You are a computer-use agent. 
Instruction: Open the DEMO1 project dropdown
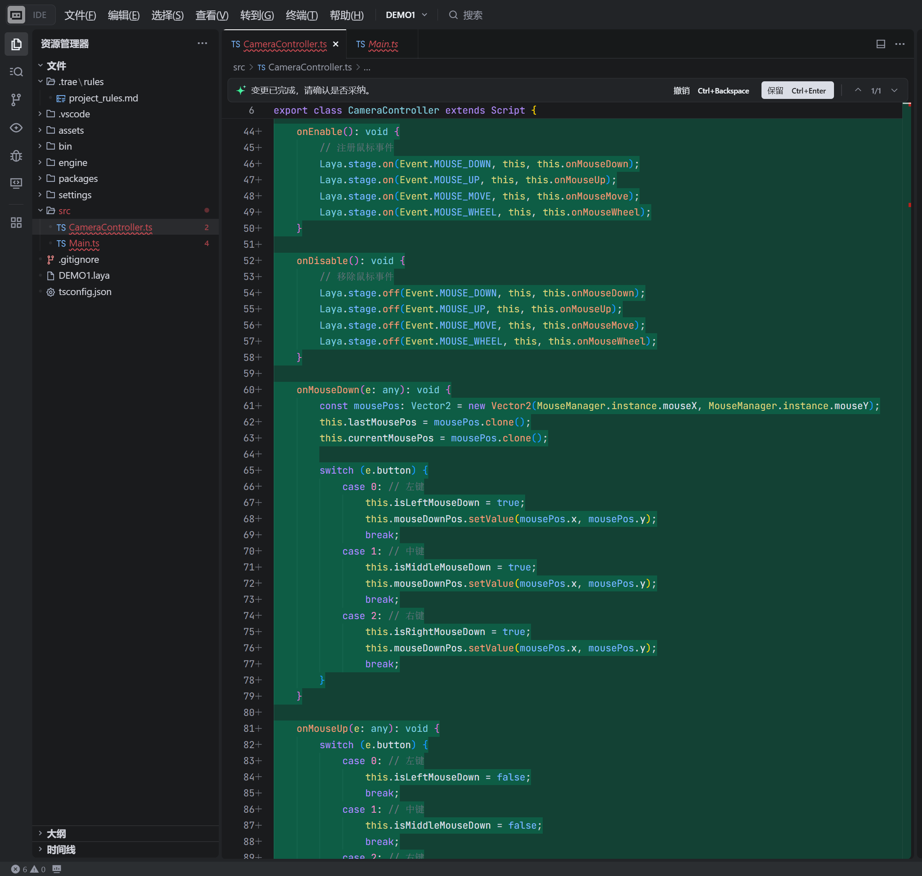[406, 15]
